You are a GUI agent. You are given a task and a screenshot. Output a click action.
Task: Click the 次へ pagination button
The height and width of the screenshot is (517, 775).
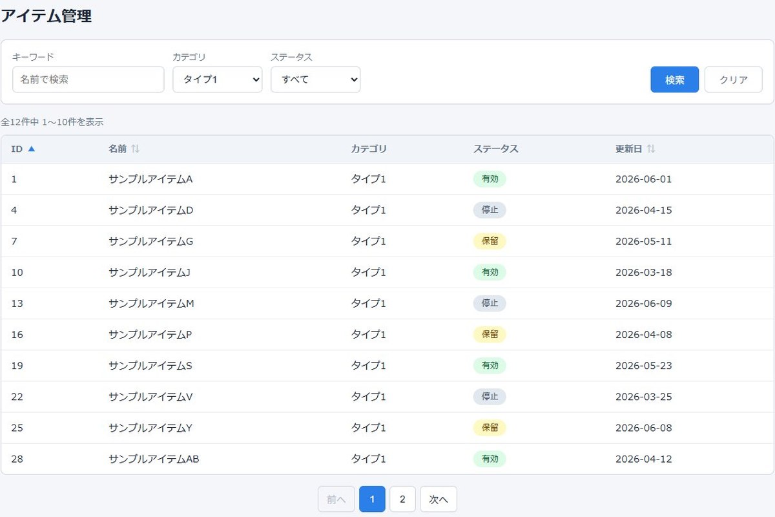pos(439,499)
